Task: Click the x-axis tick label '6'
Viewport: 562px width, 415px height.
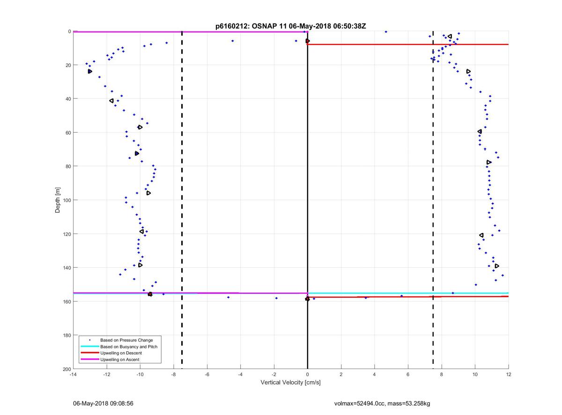Action: click(x=408, y=374)
